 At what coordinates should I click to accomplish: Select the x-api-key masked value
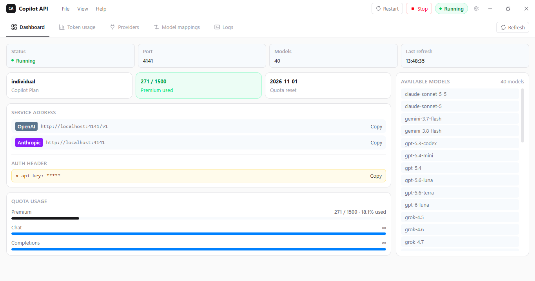click(x=53, y=176)
